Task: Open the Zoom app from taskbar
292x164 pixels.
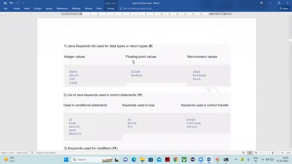Action: [x=201, y=159]
